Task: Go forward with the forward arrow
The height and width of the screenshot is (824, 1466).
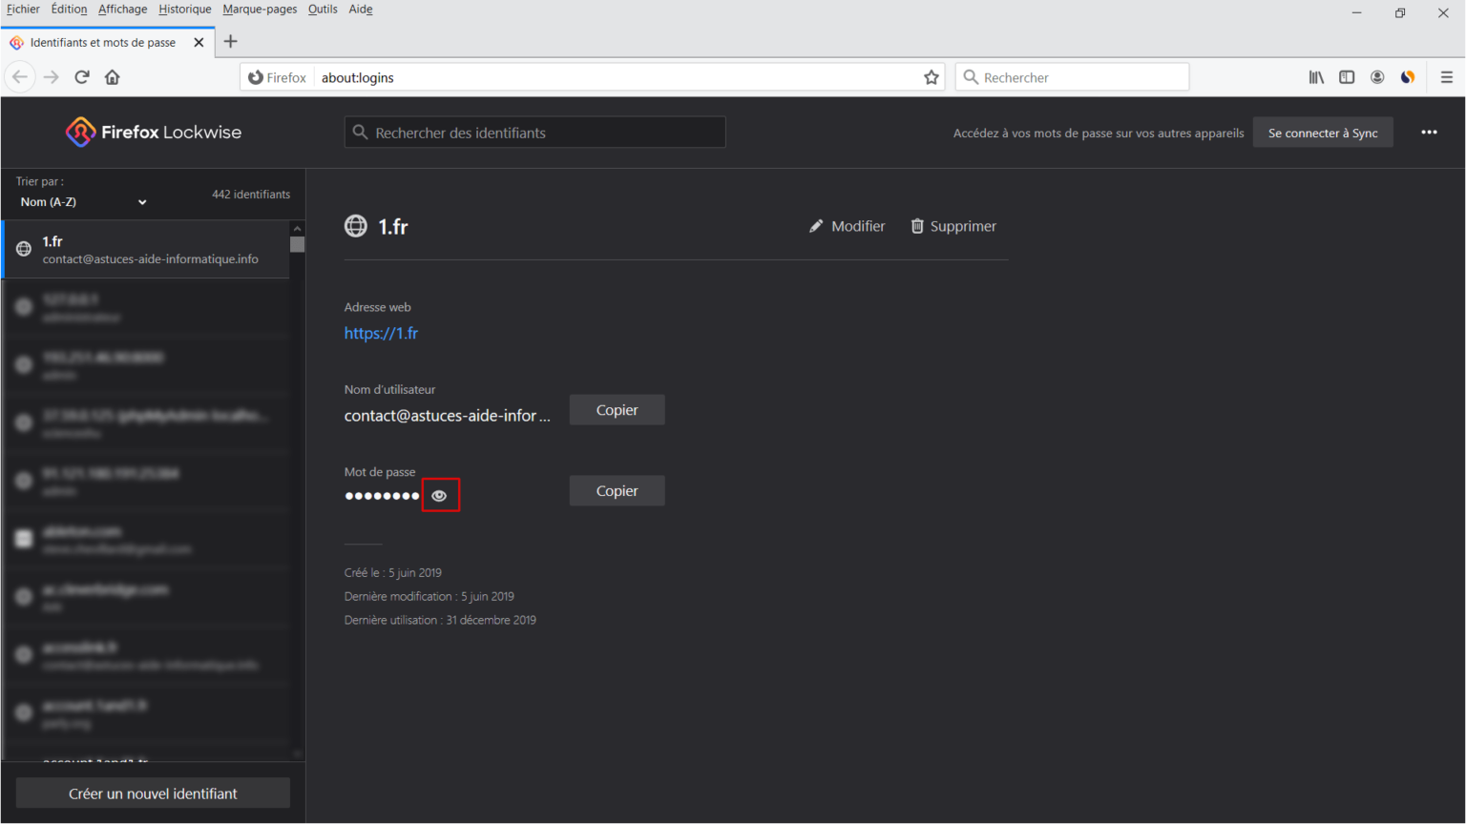Action: pyautogui.click(x=52, y=77)
